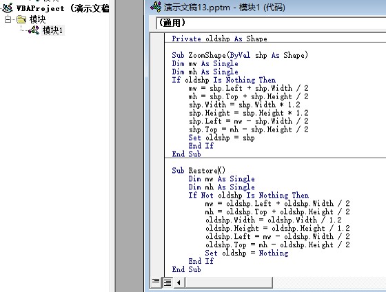The width and height of the screenshot is (386, 292).
Task: Click the horizontal scrollbar thumb
Action: [229, 282]
